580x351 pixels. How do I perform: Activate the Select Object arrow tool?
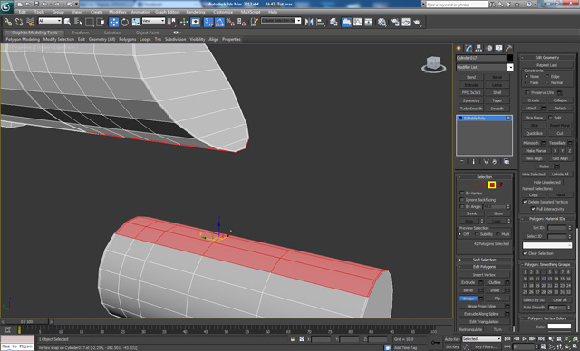click(67, 22)
